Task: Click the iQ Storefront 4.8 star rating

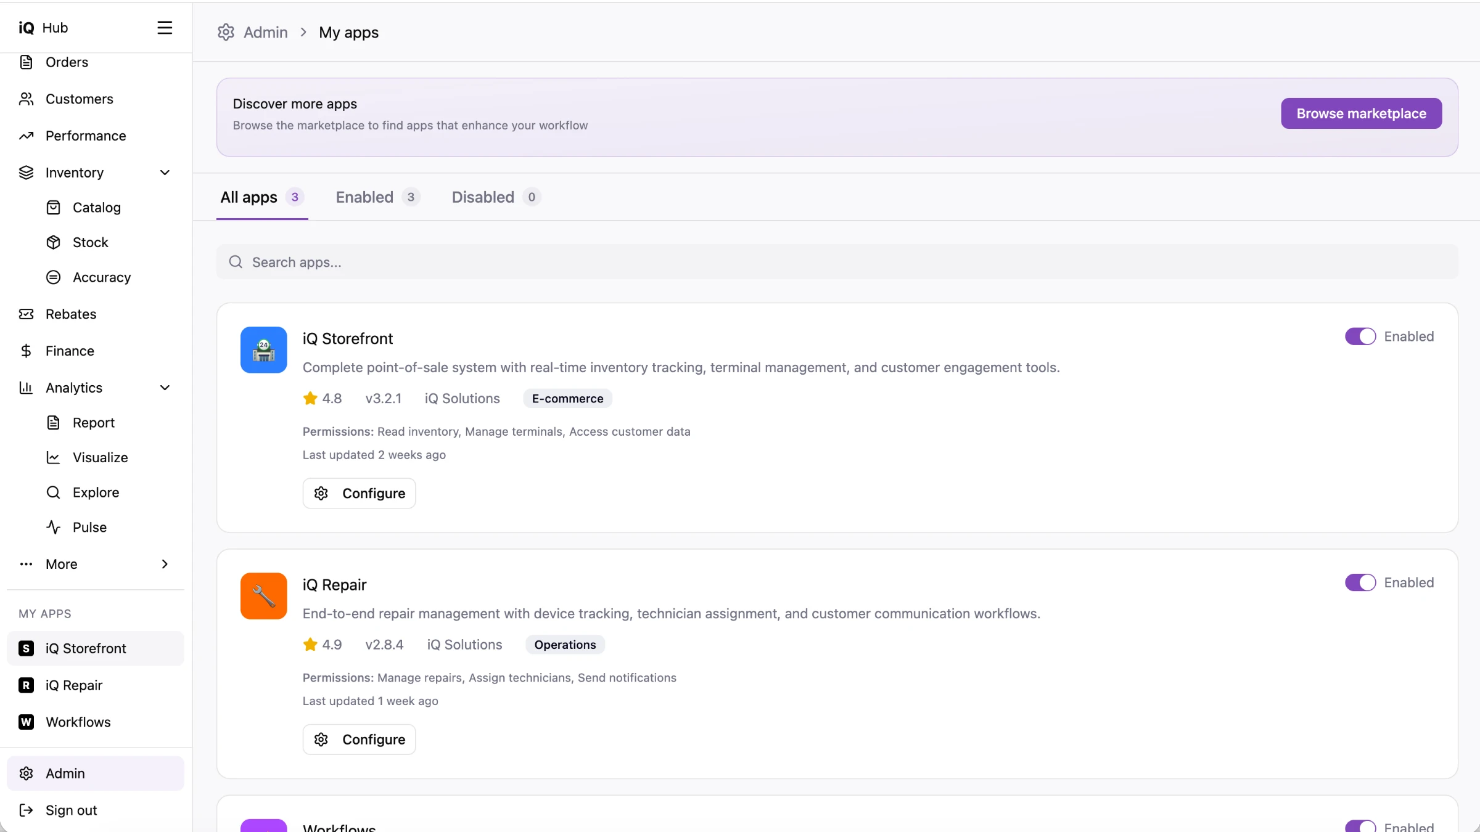Action: (x=322, y=399)
